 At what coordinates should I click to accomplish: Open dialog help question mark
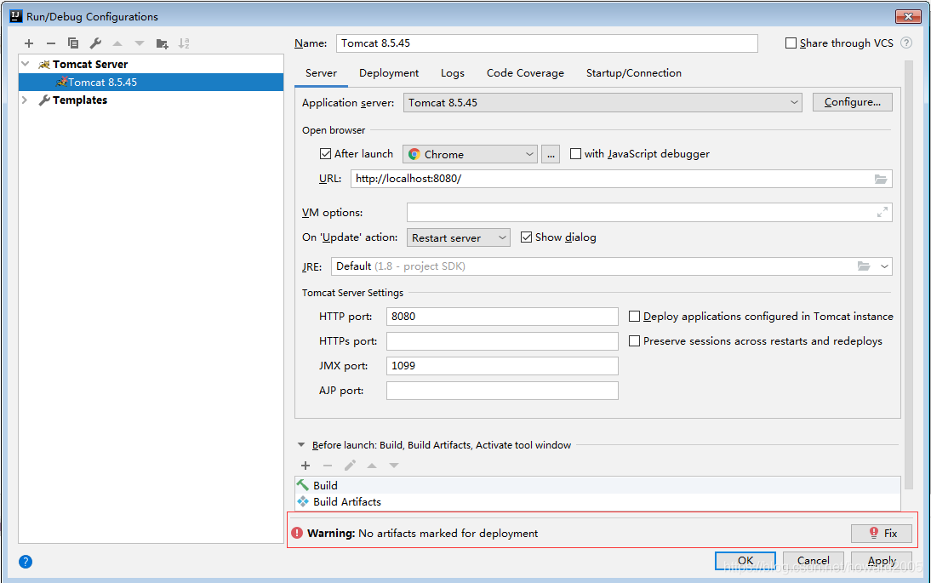tap(26, 562)
